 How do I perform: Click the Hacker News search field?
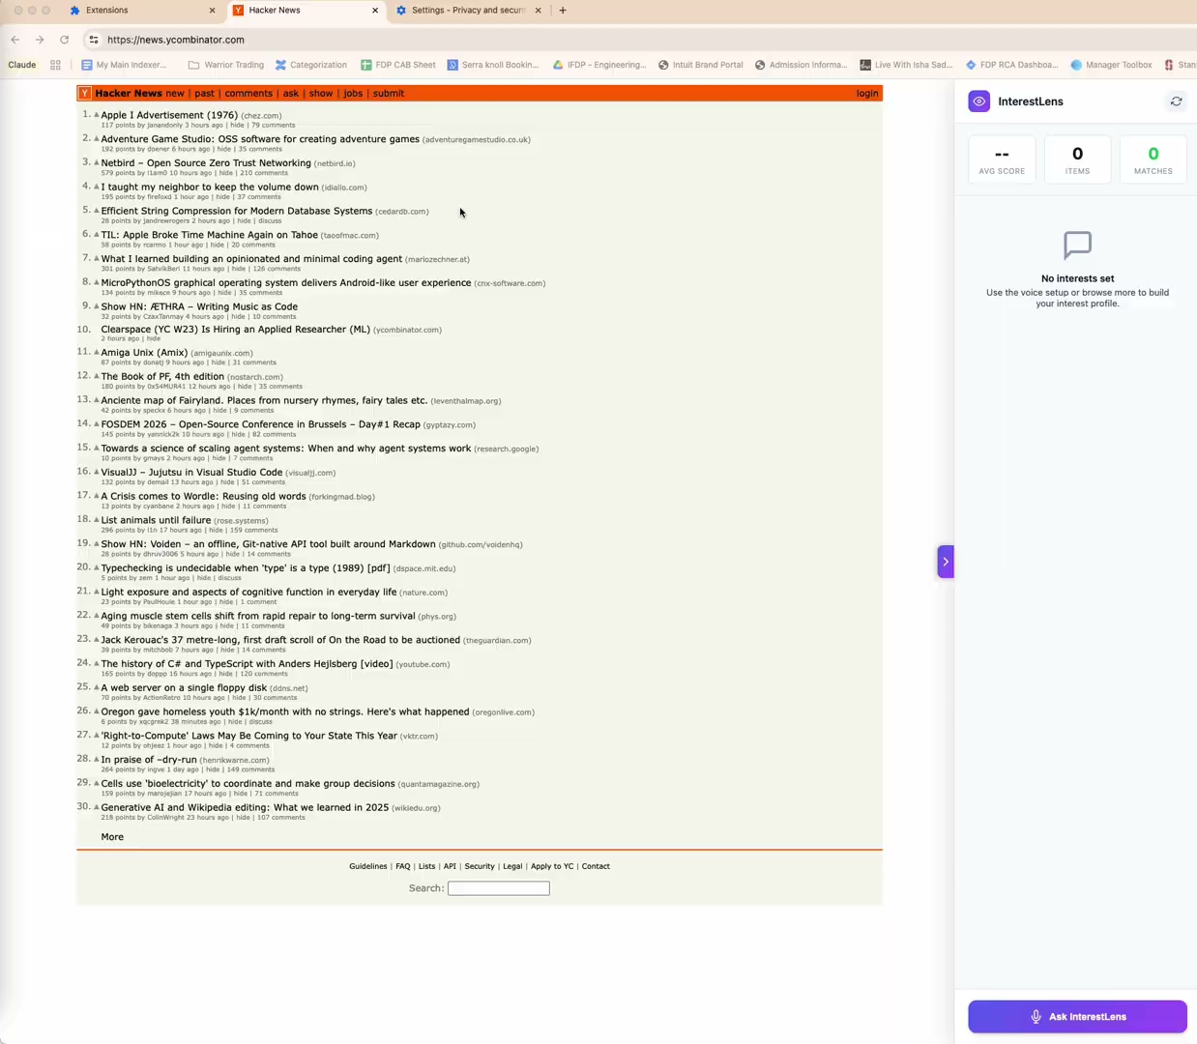(x=498, y=888)
